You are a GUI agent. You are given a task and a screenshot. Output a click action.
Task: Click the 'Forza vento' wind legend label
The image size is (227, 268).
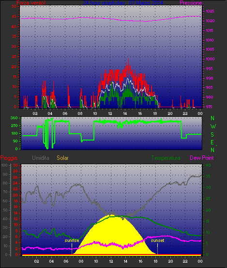(31, 3)
